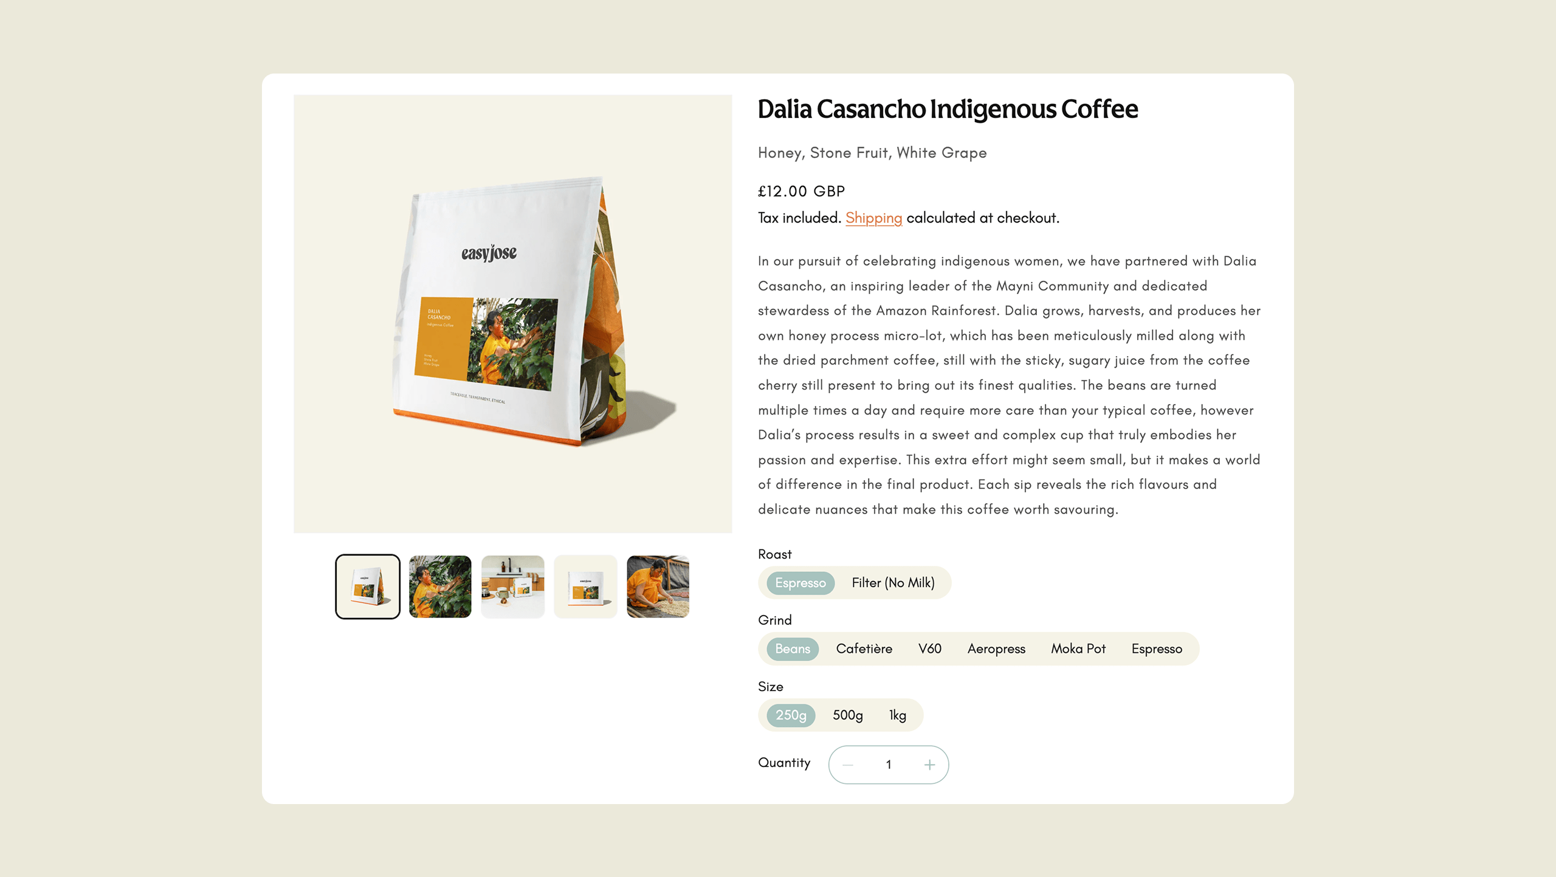Select Espresso under Grind
1556x877 pixels.
pos(1156,648)
